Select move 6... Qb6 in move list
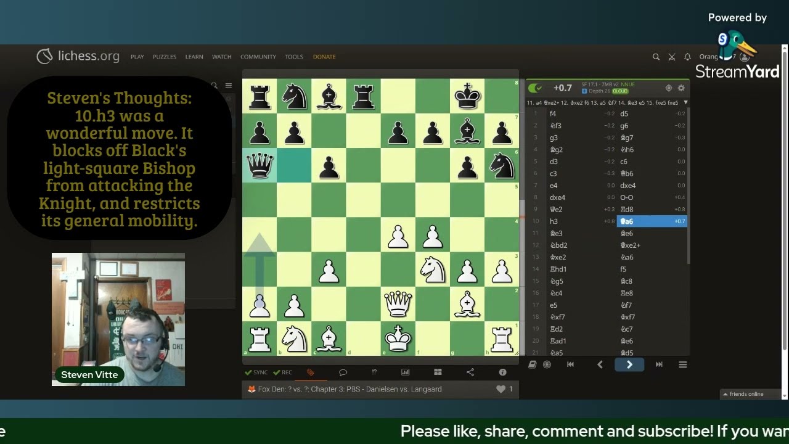The width and height of the screenshot is (789, 444). coord(652,173)
